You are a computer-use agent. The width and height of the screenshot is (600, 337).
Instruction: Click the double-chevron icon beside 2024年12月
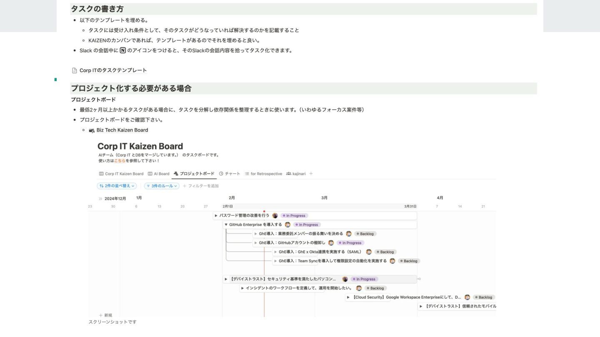(100, 198)
